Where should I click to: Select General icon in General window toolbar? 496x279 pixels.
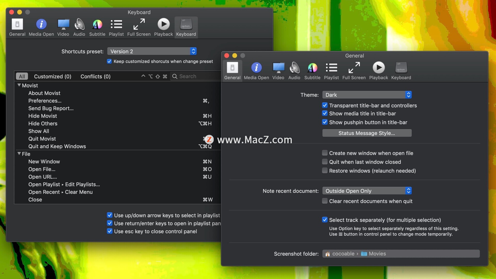tap(232, 71)
